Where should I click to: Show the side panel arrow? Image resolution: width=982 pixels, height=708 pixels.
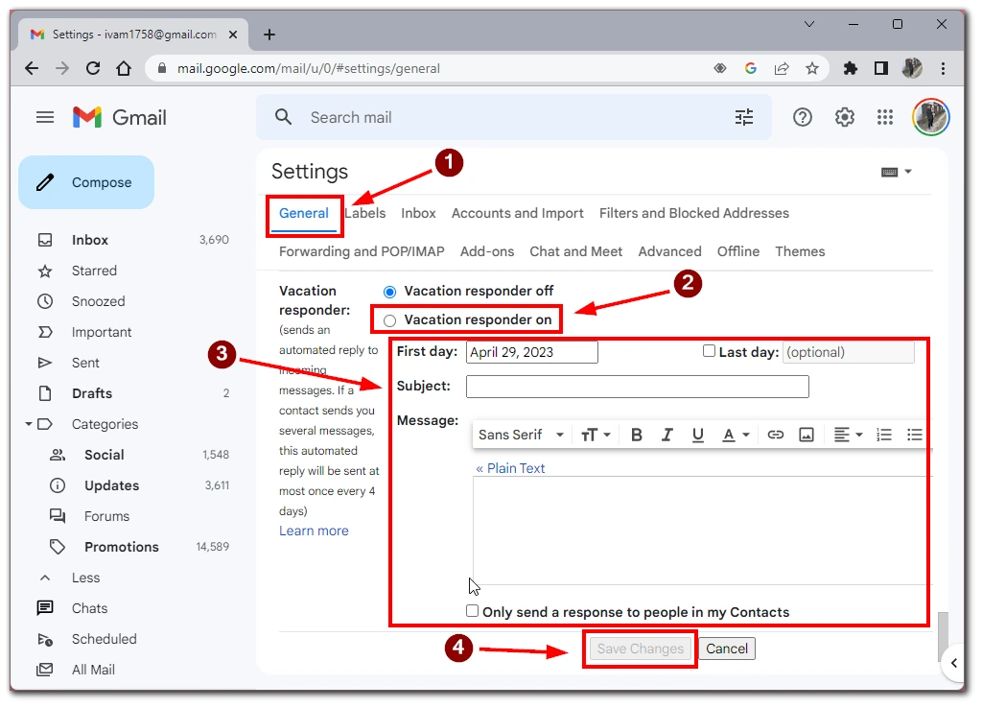(x=953, y=663)
